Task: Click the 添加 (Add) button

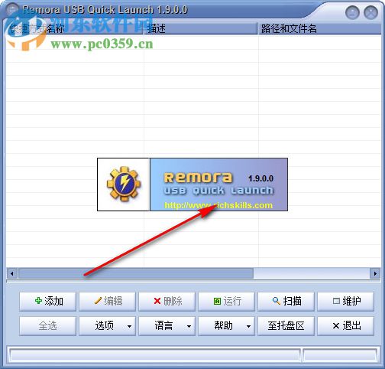Action: point(47,302)
